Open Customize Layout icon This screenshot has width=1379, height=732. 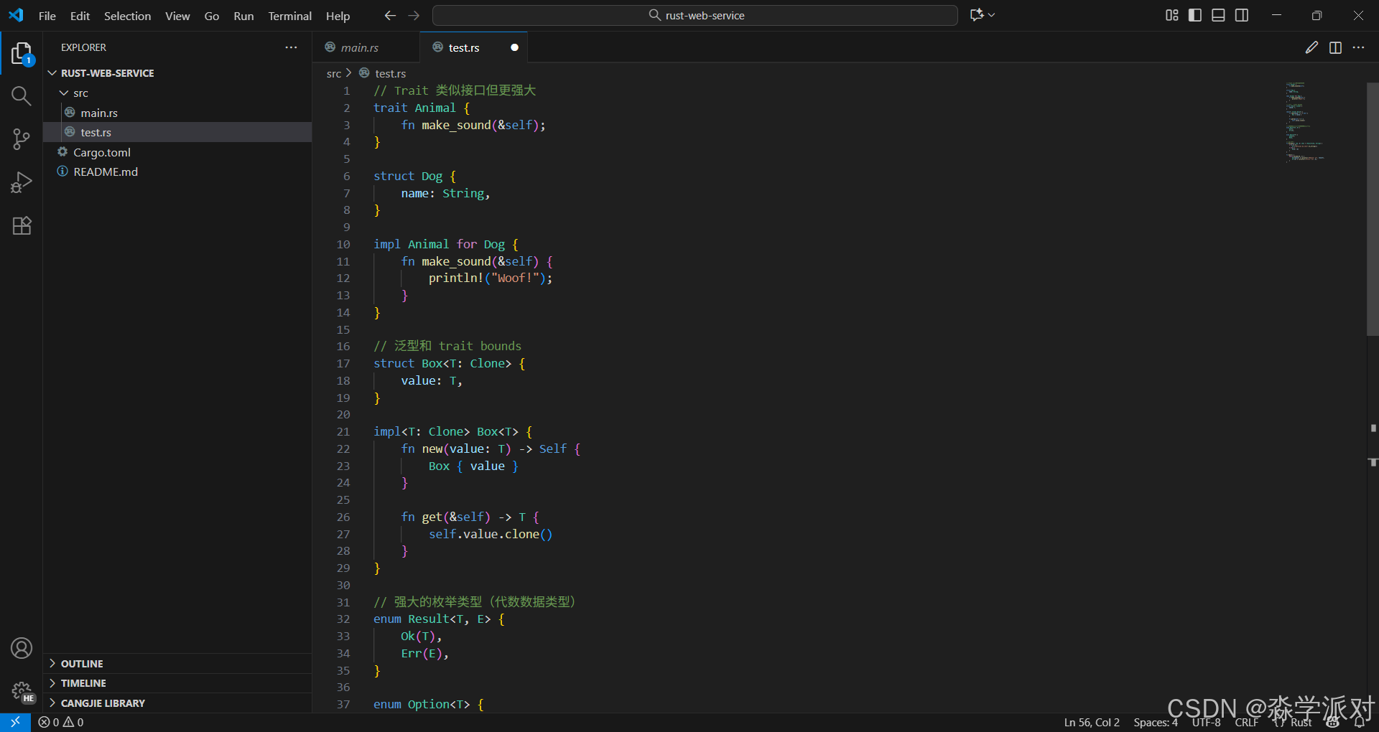pyautogui.click(x=1171, y=15)
